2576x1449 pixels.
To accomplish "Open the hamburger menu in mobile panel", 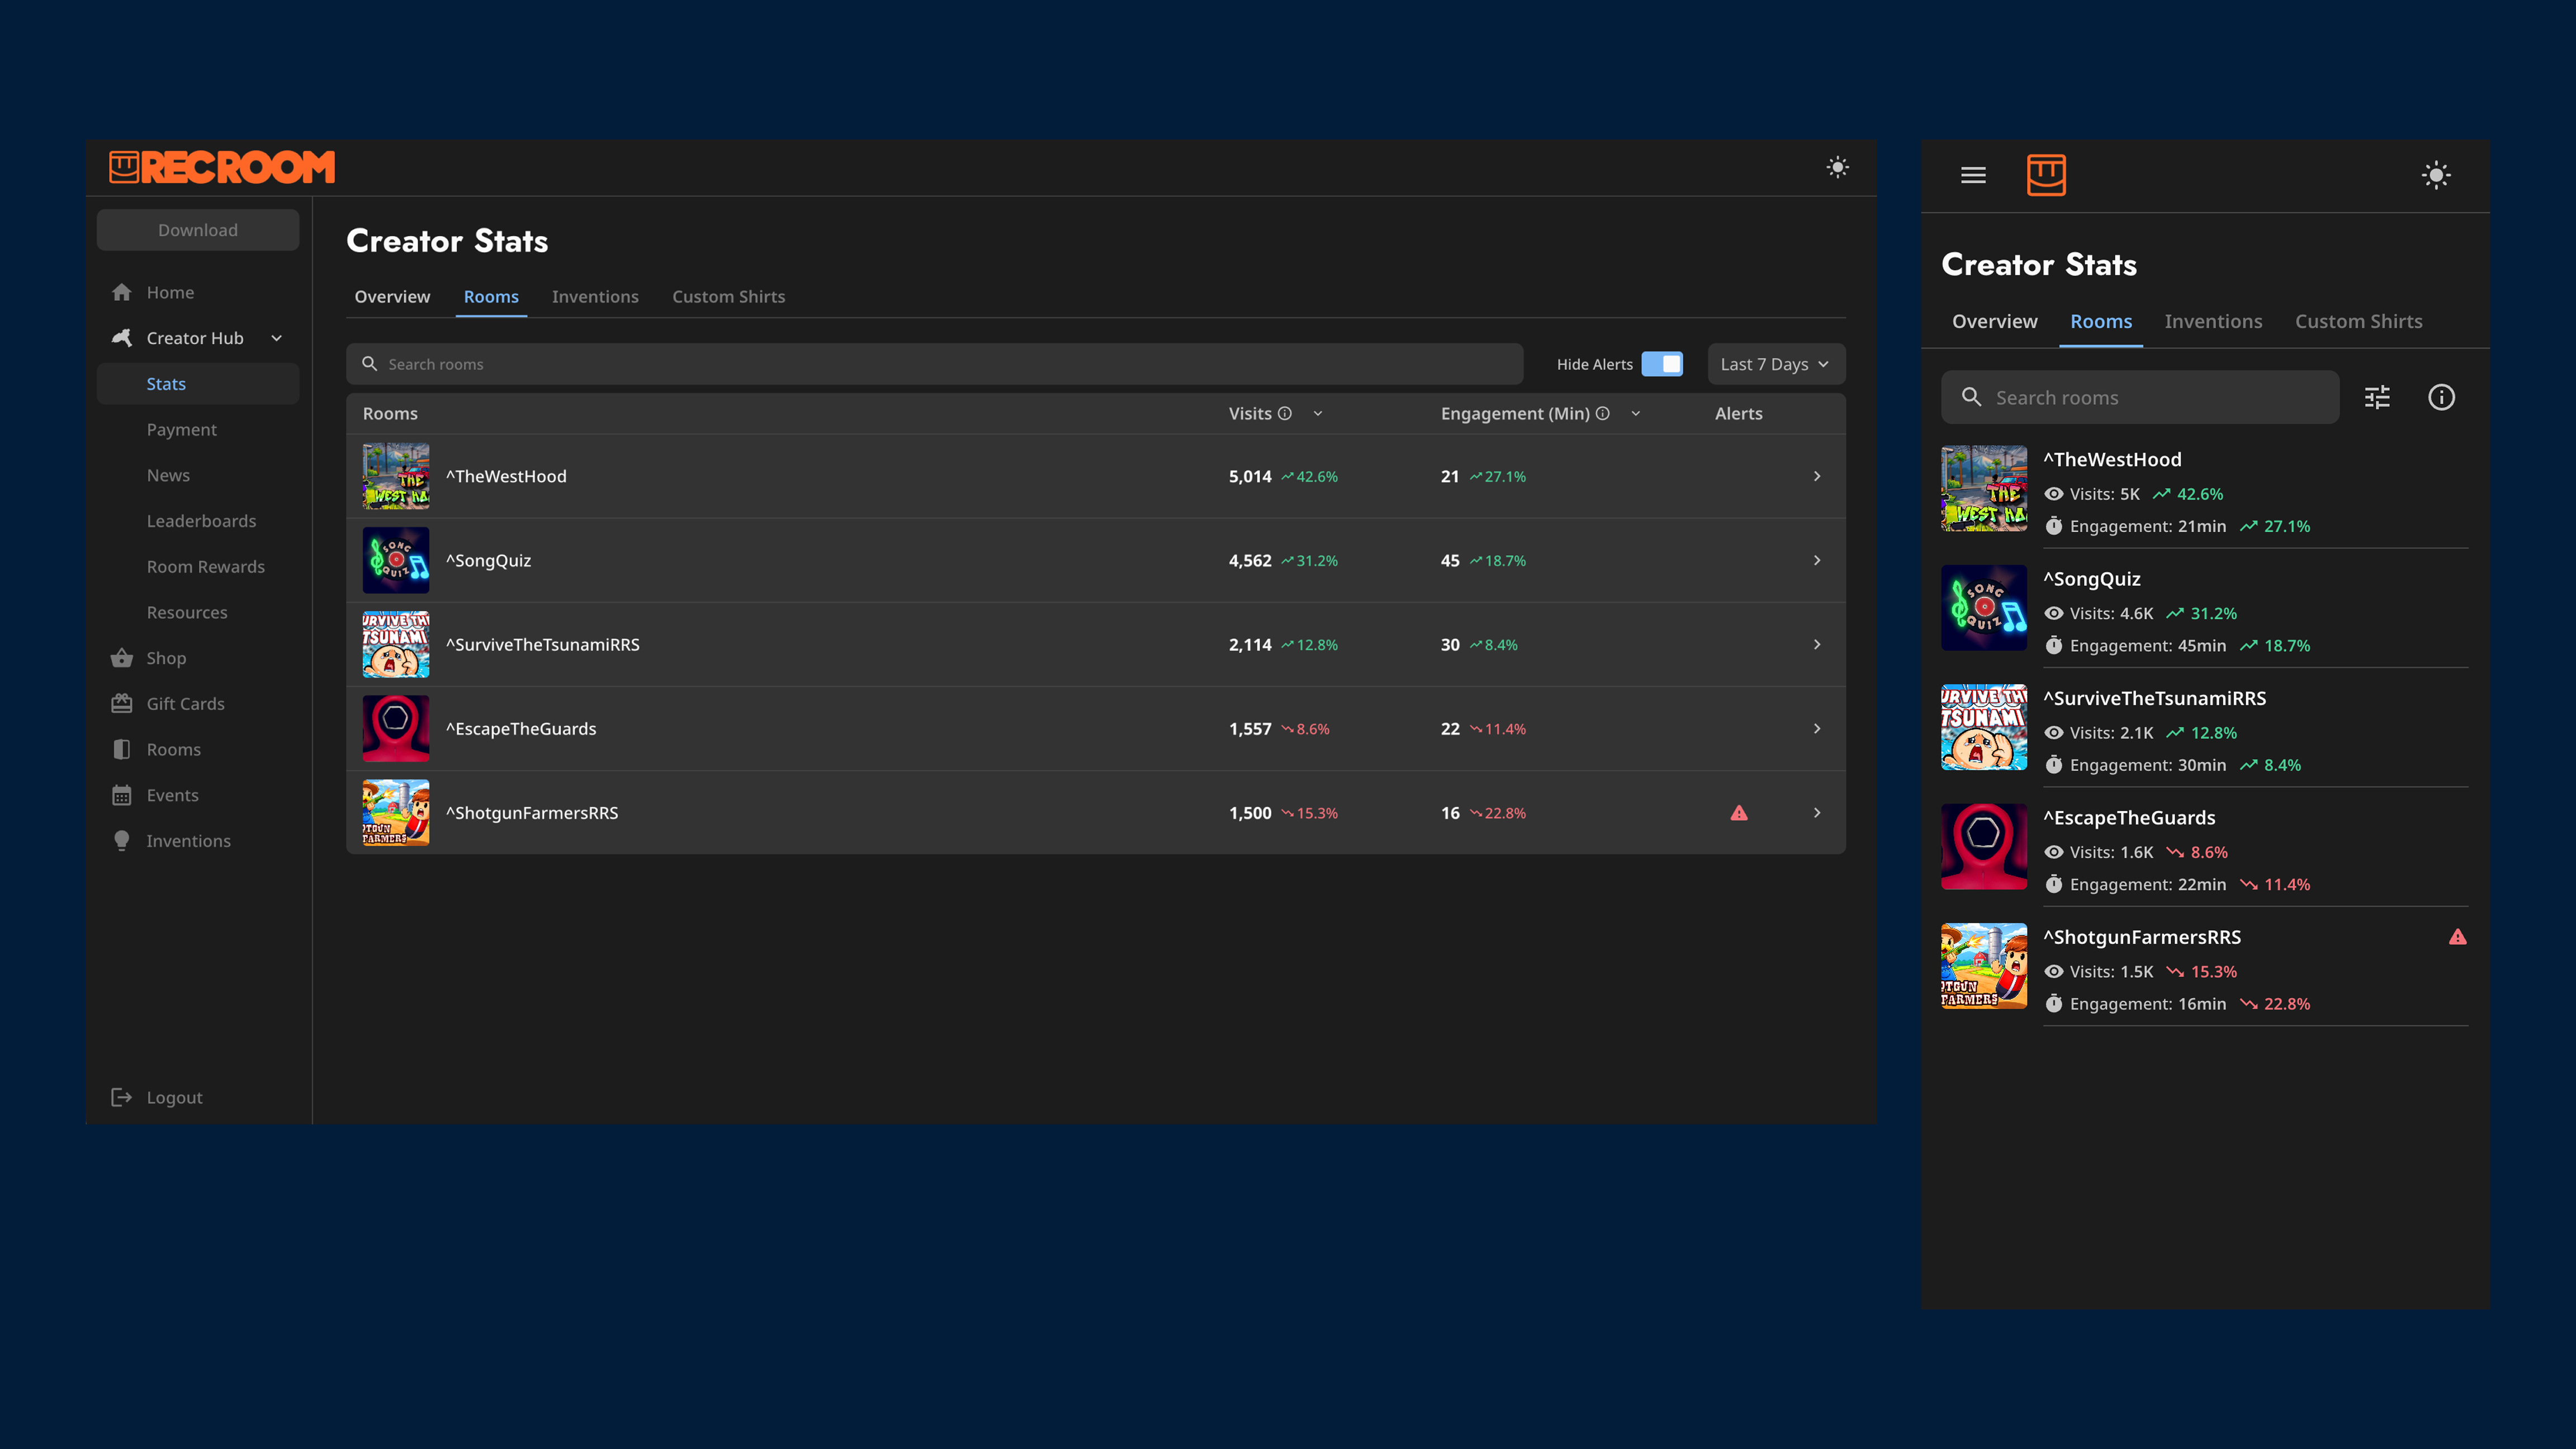I will (1973, 175).
